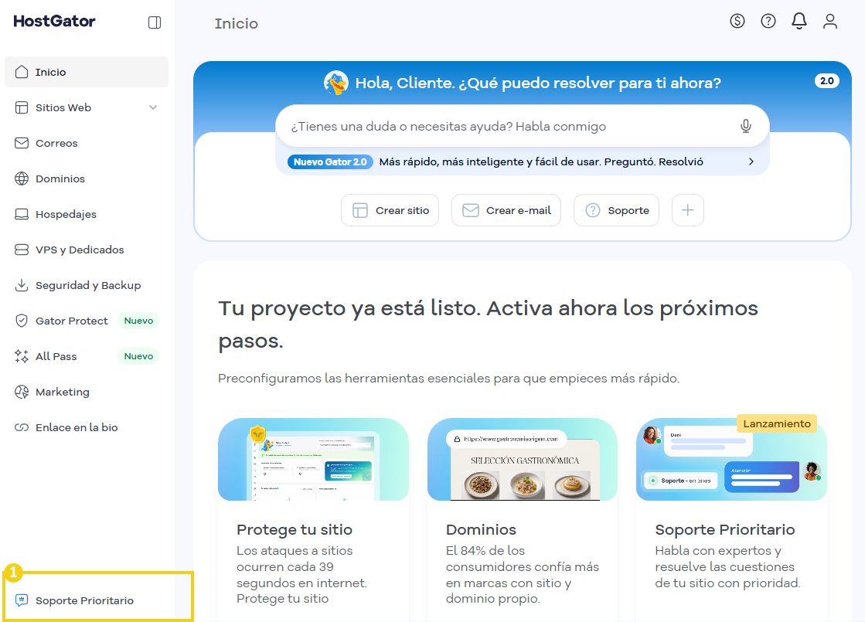Click the Gator chat input field
Screen dimensions: 865x622
point(523,126)
